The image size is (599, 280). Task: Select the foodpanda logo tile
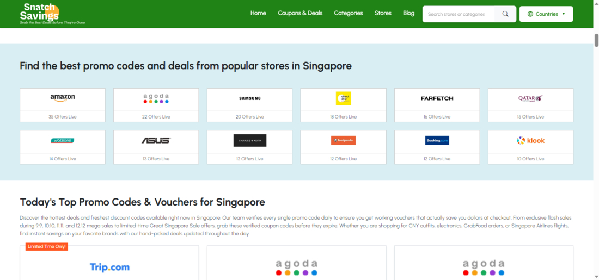(x=343, y=141)
